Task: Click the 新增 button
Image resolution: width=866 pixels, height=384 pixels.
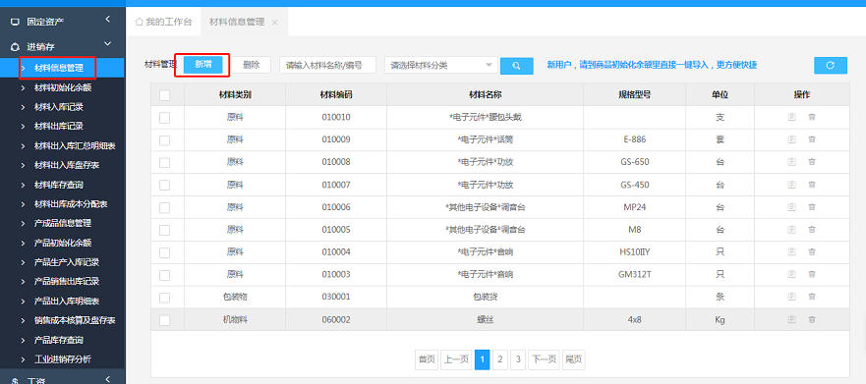Action: coord(203,65)
